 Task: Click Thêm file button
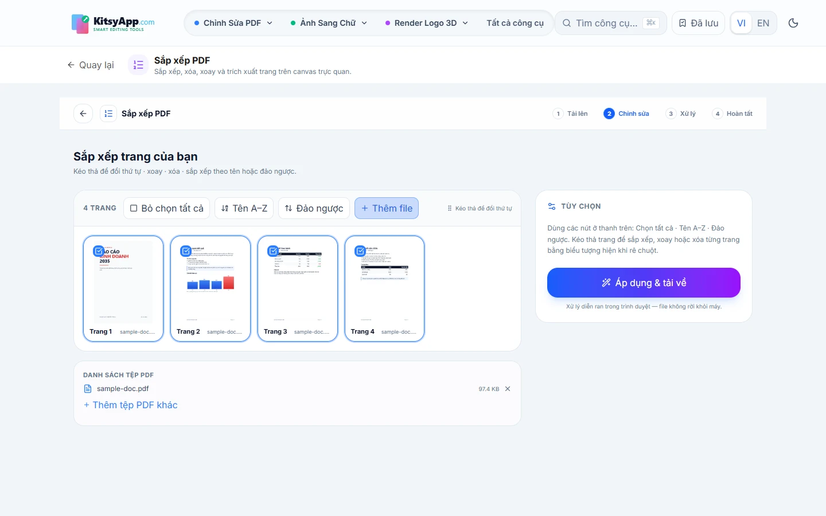point(387,208)
